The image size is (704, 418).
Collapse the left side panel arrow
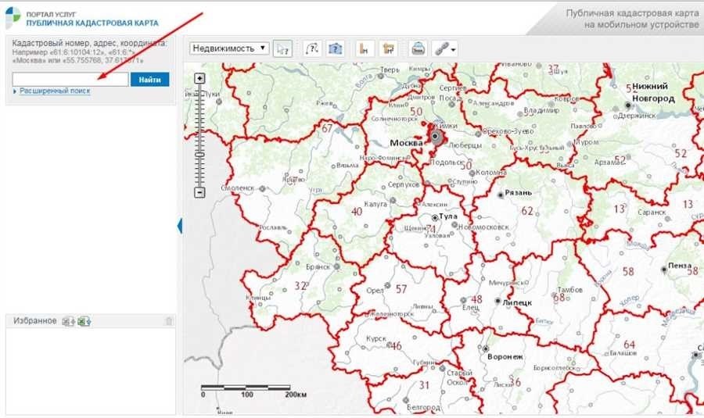coord(179,226)
